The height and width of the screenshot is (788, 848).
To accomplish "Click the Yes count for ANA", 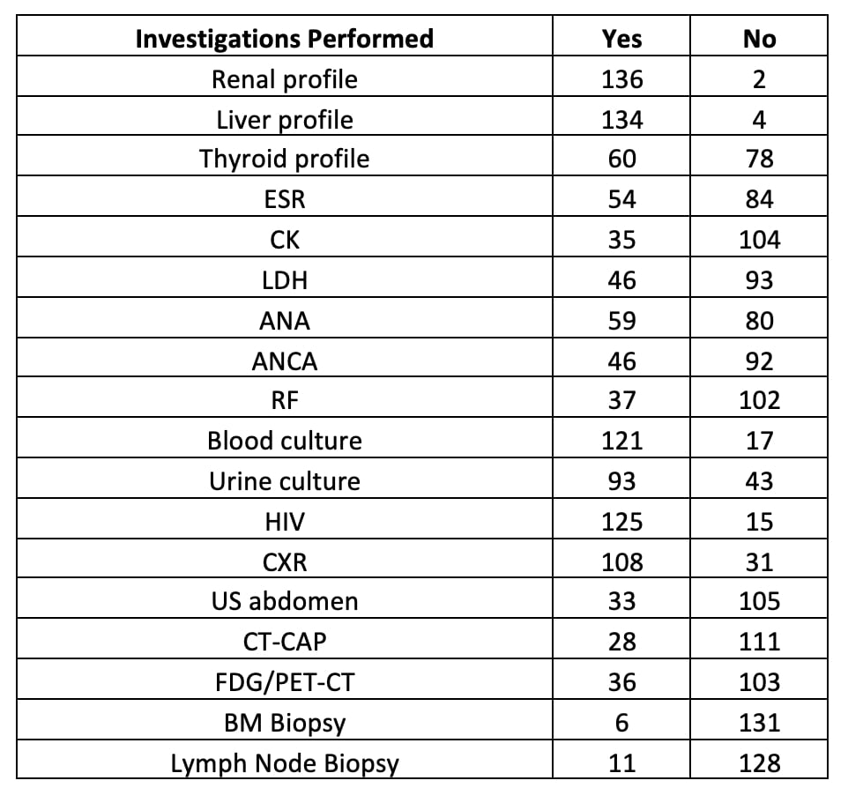I will (x=621, y=321).
